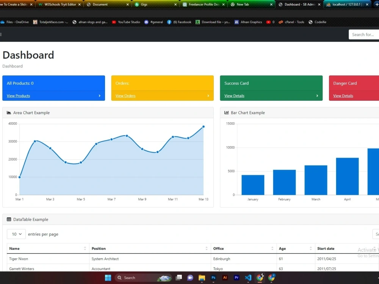Open the second Chrome profile icon in taskbar
379x284 pixels.
[271, 278]
